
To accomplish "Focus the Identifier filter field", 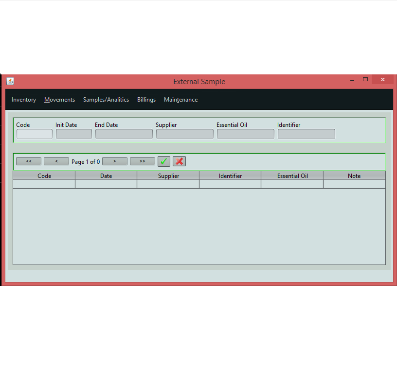I will coord(307,134).
